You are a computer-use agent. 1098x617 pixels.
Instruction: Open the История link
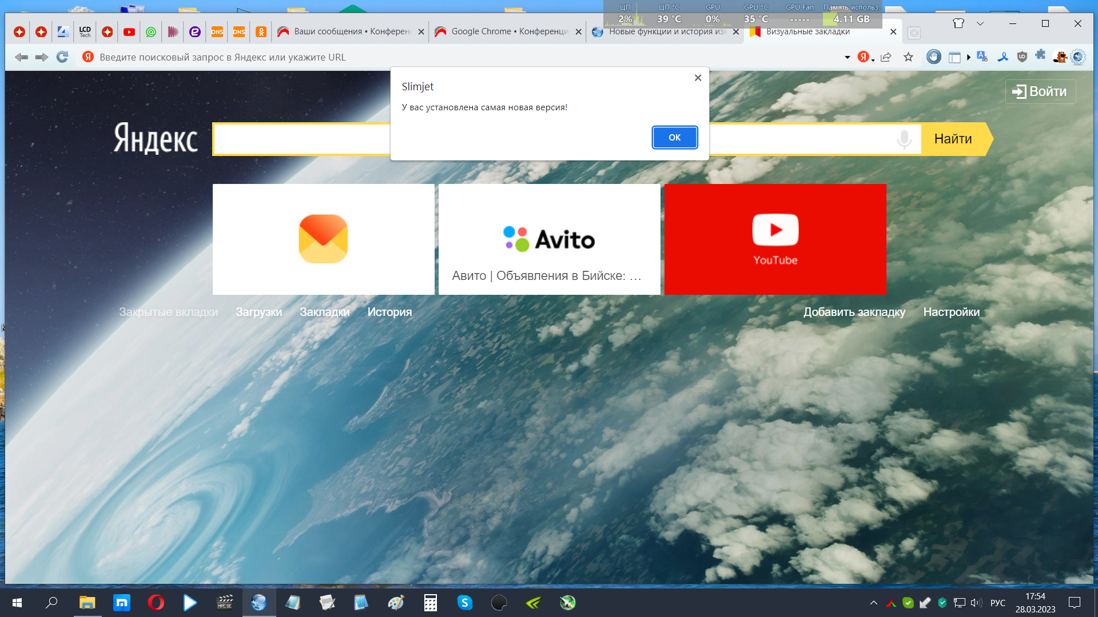click(389, 312)
